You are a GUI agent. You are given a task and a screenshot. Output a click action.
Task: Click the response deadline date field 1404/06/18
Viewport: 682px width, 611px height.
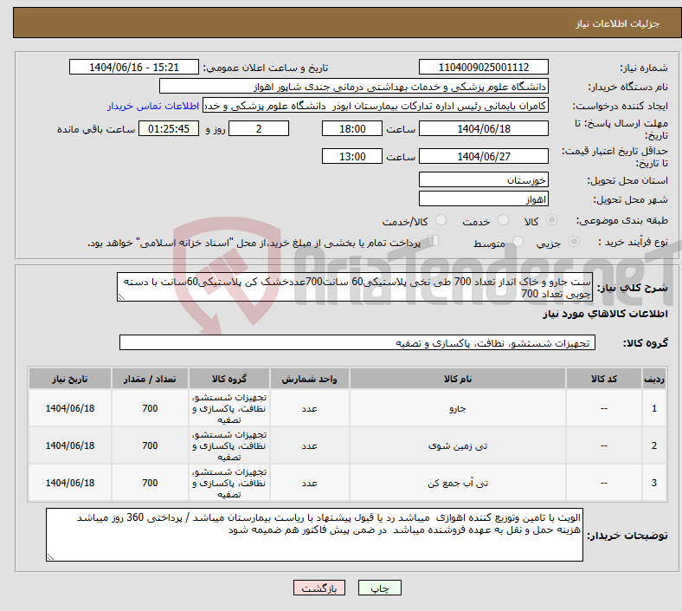[x=484, y=128]
